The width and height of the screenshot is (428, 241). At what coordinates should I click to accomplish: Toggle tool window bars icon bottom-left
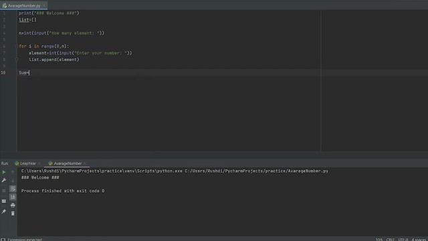click(3, 240)
